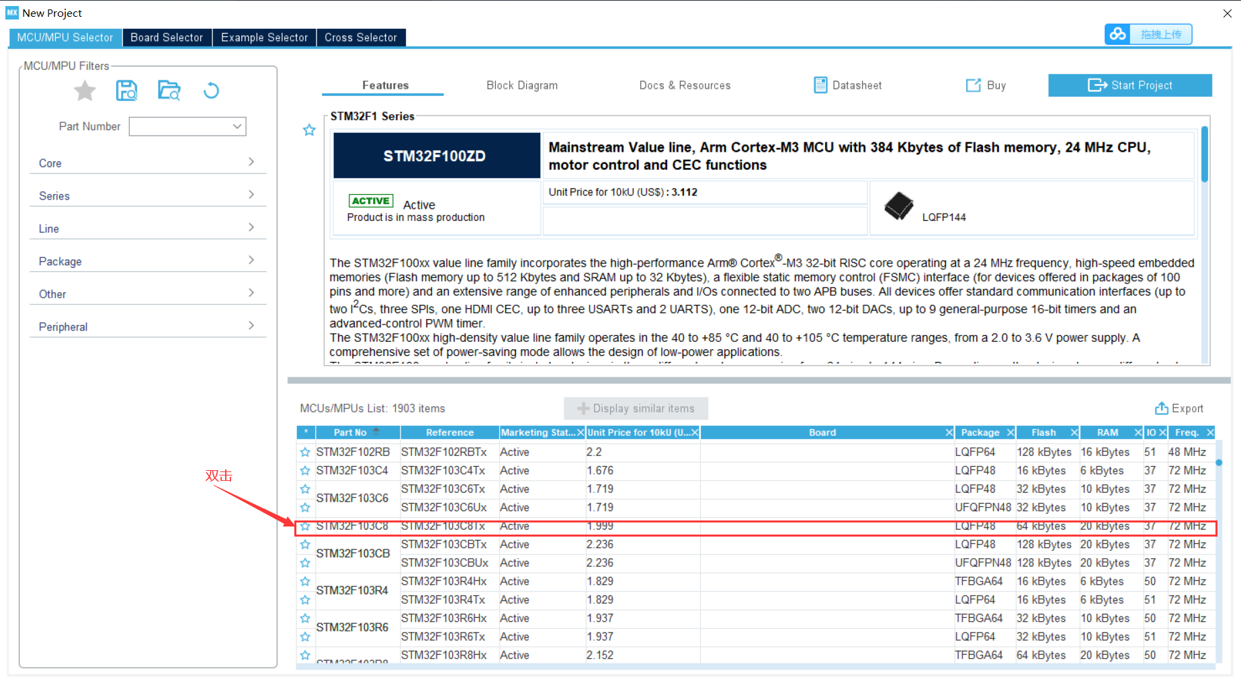Export the MCU list
1241x685 pixels.
click(x=1179, y=408)
